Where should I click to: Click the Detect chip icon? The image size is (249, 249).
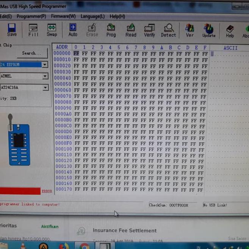[x=169, y=30]
